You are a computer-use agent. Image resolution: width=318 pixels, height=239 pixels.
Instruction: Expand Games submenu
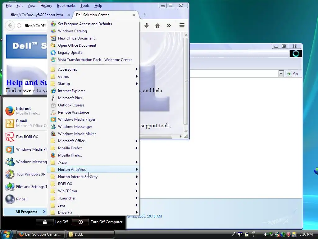point(93,77)
